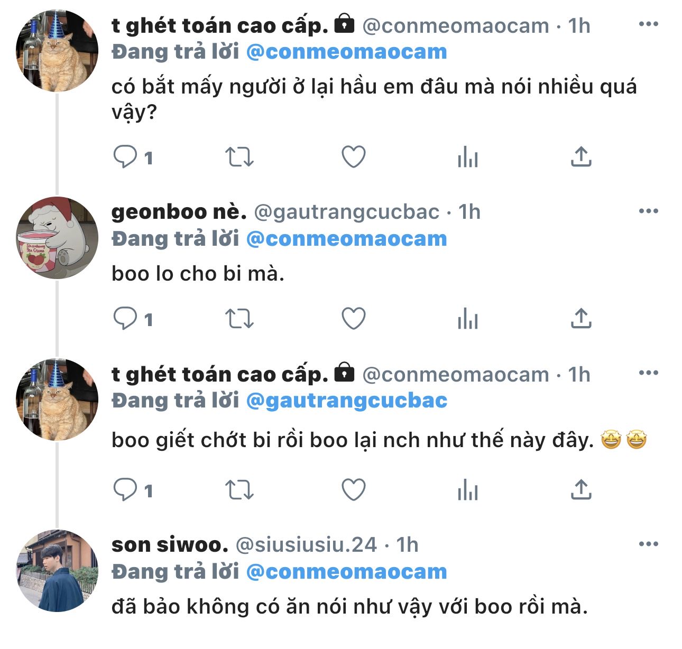Retweet geonboo's tweet
This screenshot has width=682, height=649.
point(239,319)
